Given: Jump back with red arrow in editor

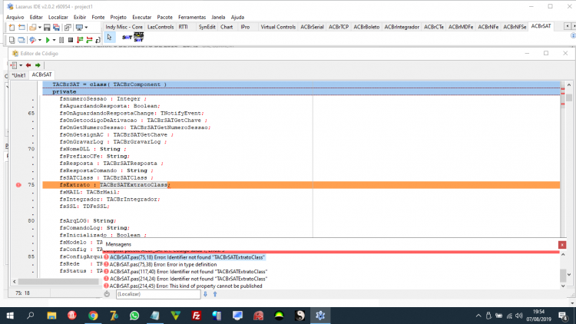Looking at the screenshot, I should [x=28, y=65].
